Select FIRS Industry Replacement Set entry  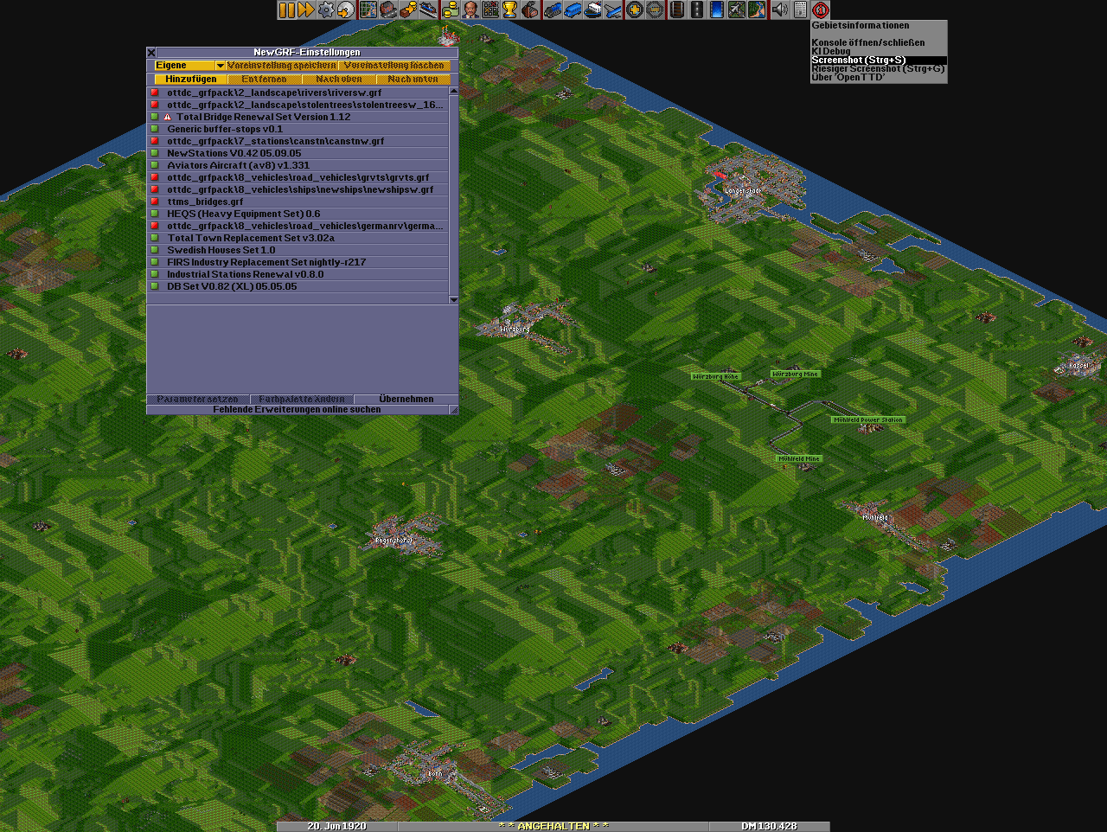coord(266,262)
